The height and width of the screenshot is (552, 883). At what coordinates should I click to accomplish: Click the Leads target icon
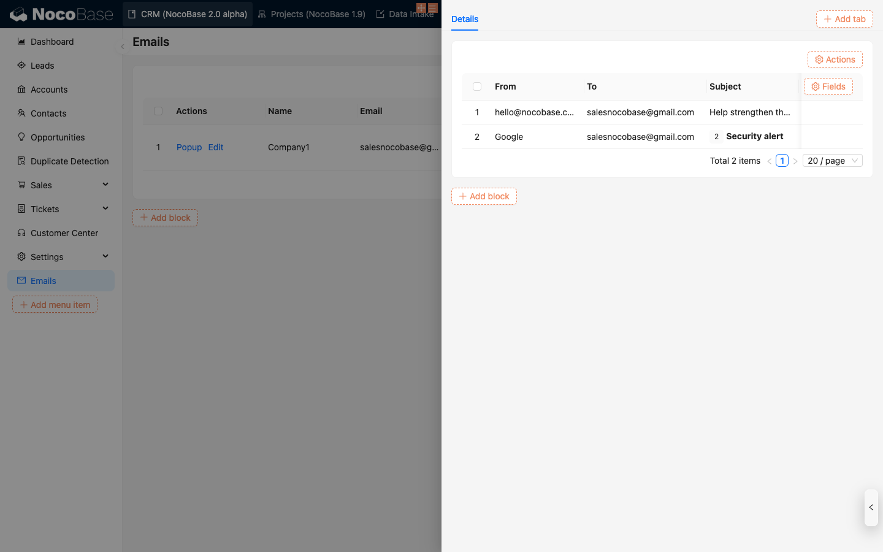(x=21, y=66)
